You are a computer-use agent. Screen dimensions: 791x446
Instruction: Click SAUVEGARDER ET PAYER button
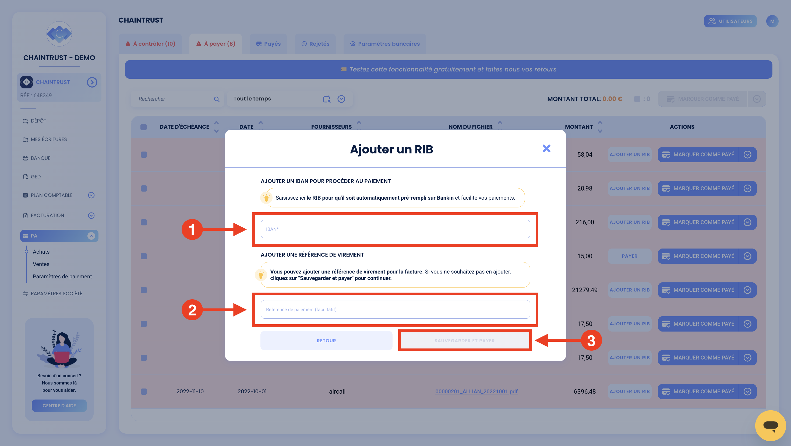pyautogui.click(x=464, y=340)
